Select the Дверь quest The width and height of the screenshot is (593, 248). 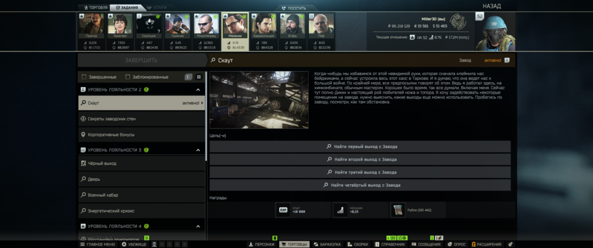coord(141,179)
